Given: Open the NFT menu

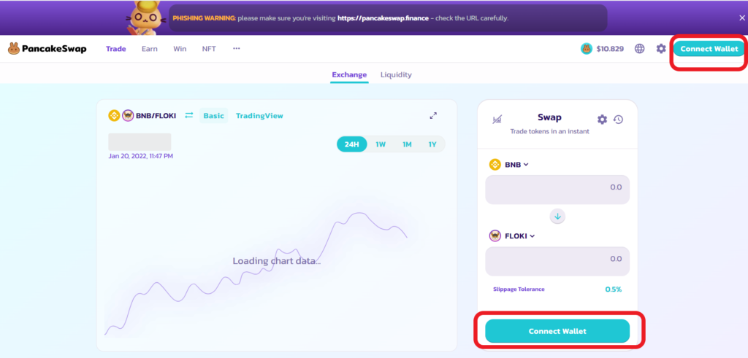Looking at the screenshot, I should coord(209,49).
